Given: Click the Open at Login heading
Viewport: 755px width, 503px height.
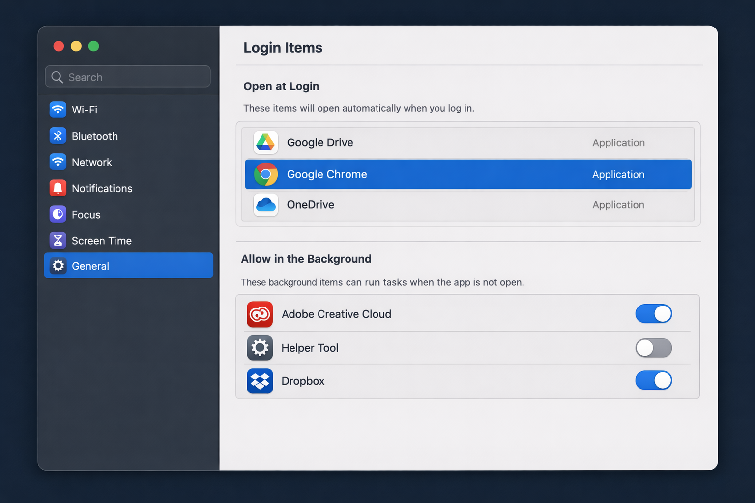Looking at the screenshot, I should point(281,86).
